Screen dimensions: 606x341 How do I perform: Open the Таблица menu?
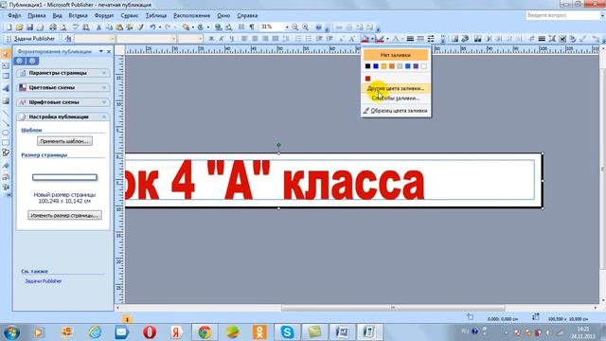tap(156, 15)
